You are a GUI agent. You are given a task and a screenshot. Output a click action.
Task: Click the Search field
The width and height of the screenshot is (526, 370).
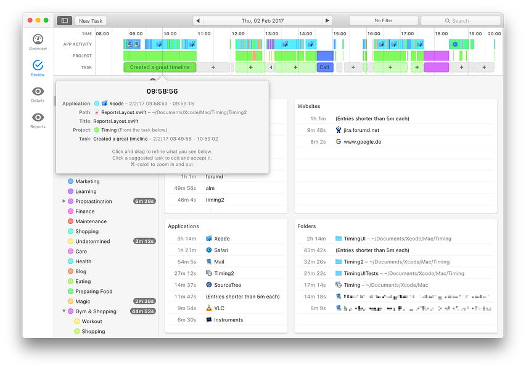460,20
